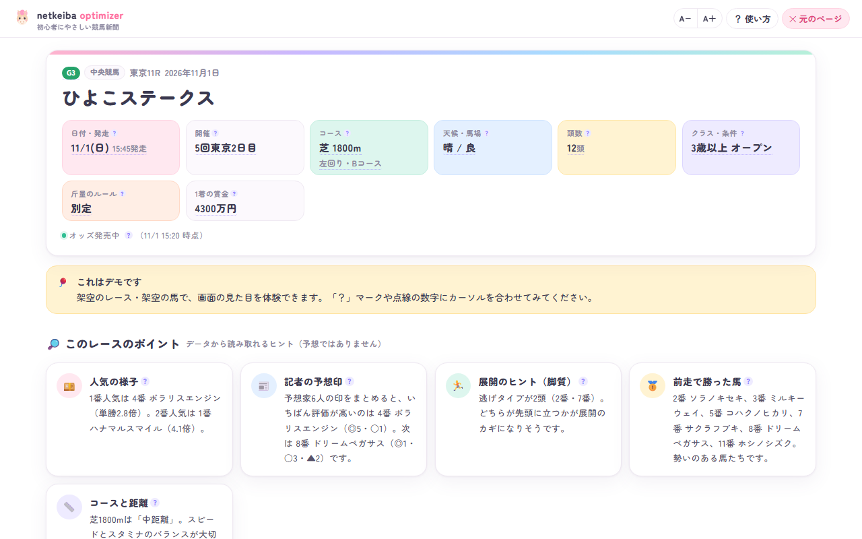Click the help mark next to クラス・条件

[743, 133]
